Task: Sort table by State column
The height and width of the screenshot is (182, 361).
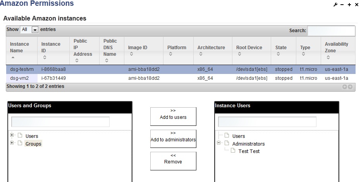Action: (284, 51)
